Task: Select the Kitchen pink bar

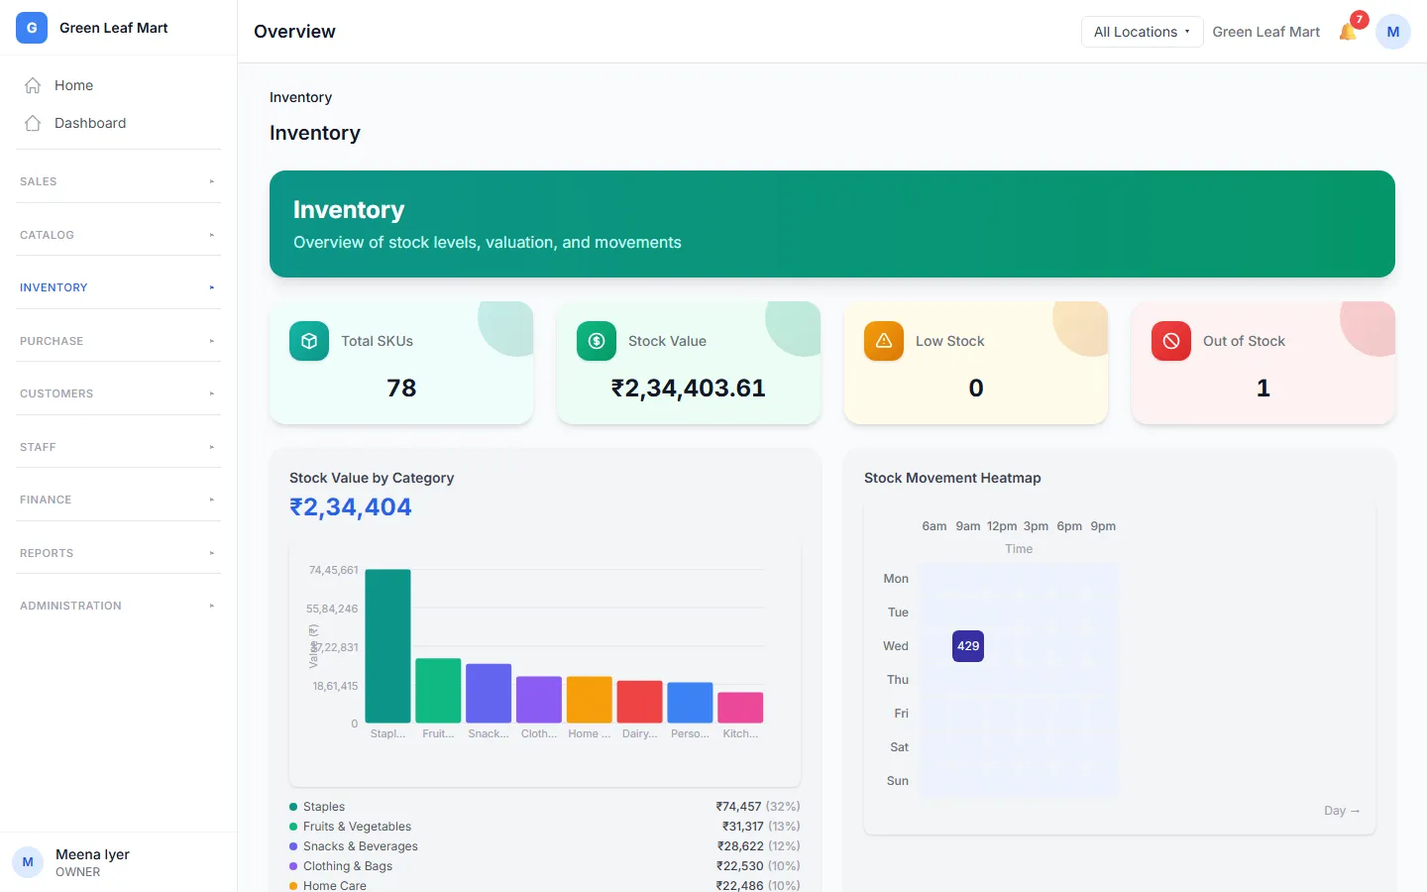Action: pos(740,708)
